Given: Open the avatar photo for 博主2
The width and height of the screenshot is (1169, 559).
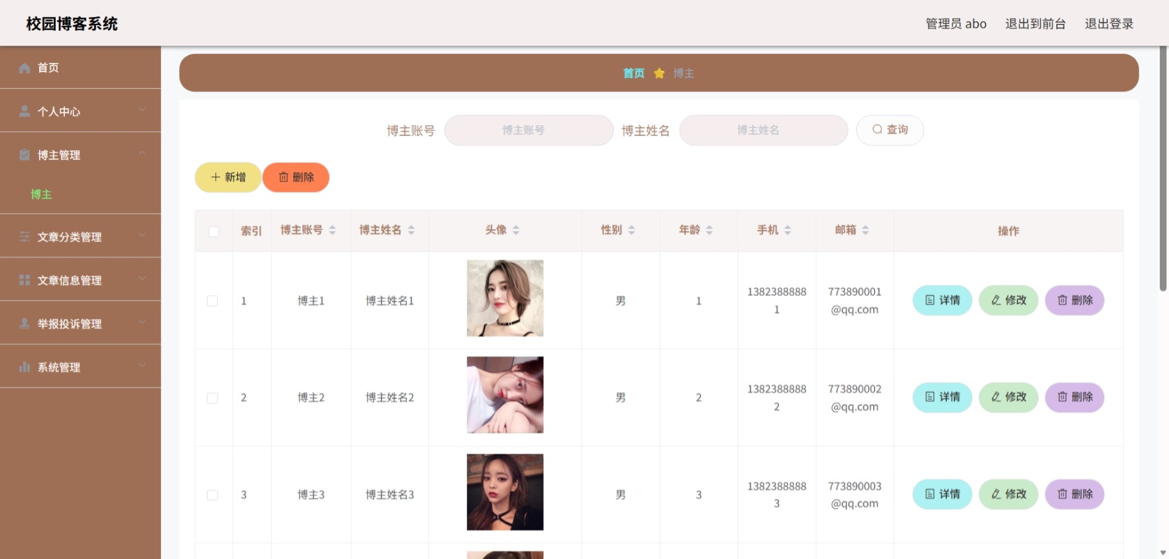Looking at the screenshot, I should click(x=505, y=395).
